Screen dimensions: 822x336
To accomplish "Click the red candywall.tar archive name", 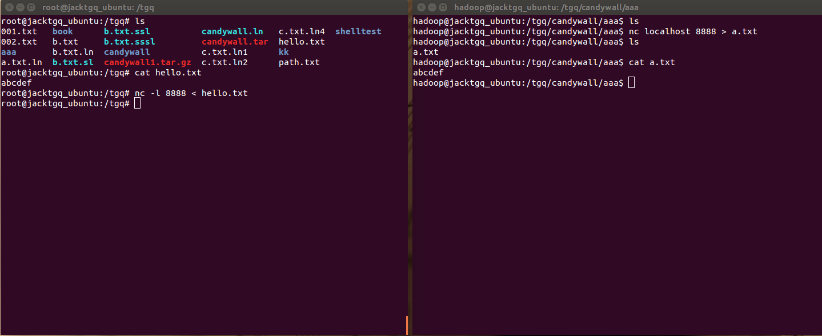I will click(x=235, y=42).
